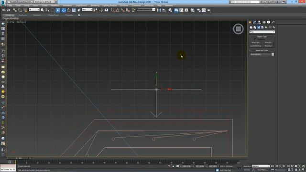The image size is (306, 172).
Task: Activate the Select and Move tool
Action: pyautogui.click(x=64, y=10)
